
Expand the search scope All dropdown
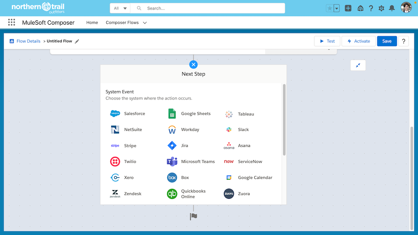click(x=120, y=8)
